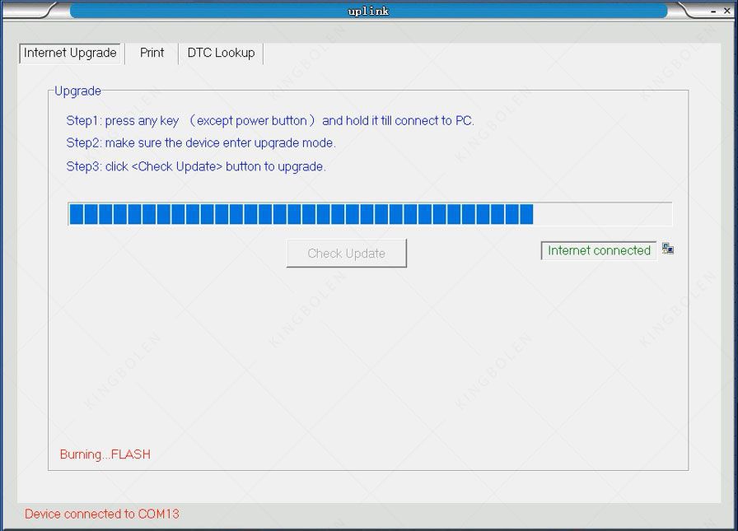Open the Print tab

click(152, 53)
